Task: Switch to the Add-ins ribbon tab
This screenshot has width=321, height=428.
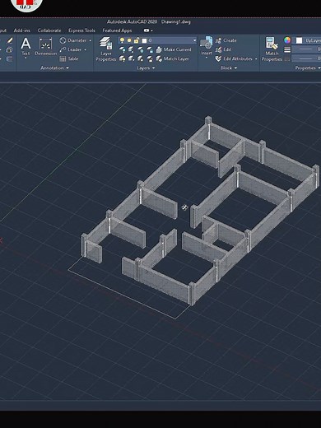Action: tap(22, 30)
